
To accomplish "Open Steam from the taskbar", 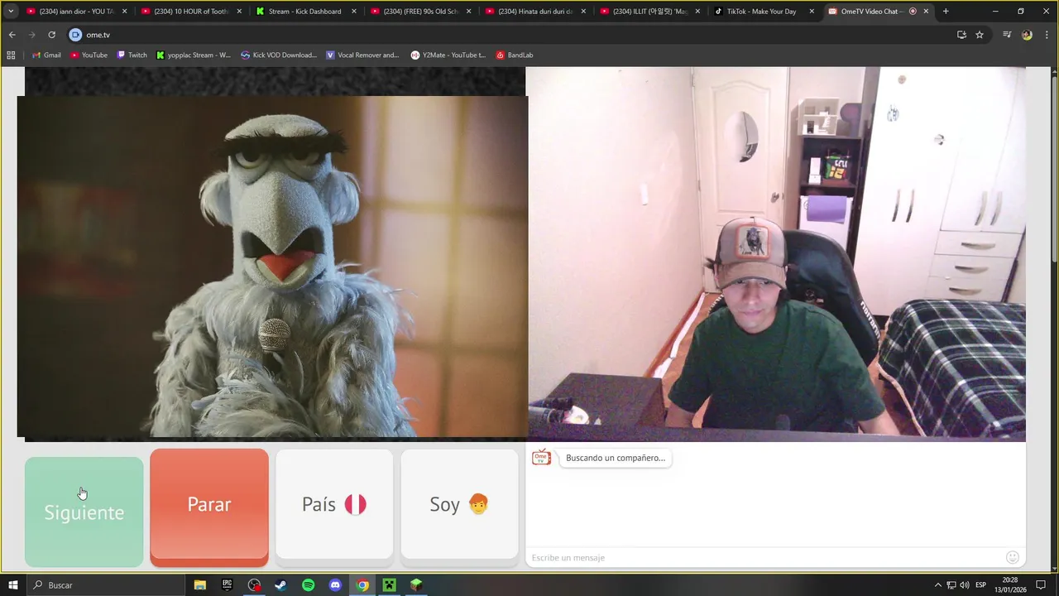I will [280, 585].
